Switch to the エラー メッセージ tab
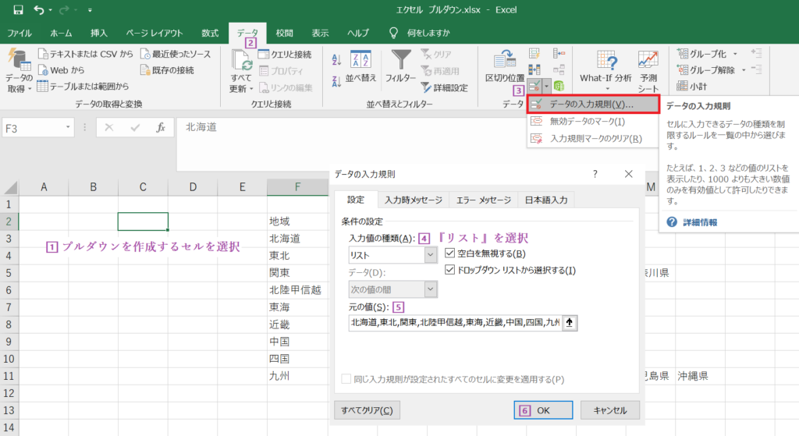 484,200
